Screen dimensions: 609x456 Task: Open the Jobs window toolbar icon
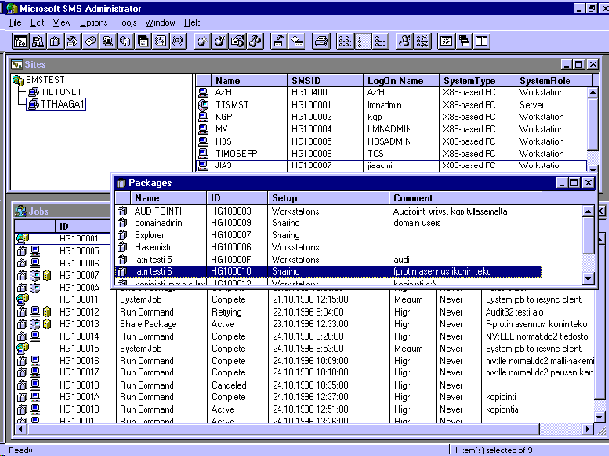tap(39, 40)
